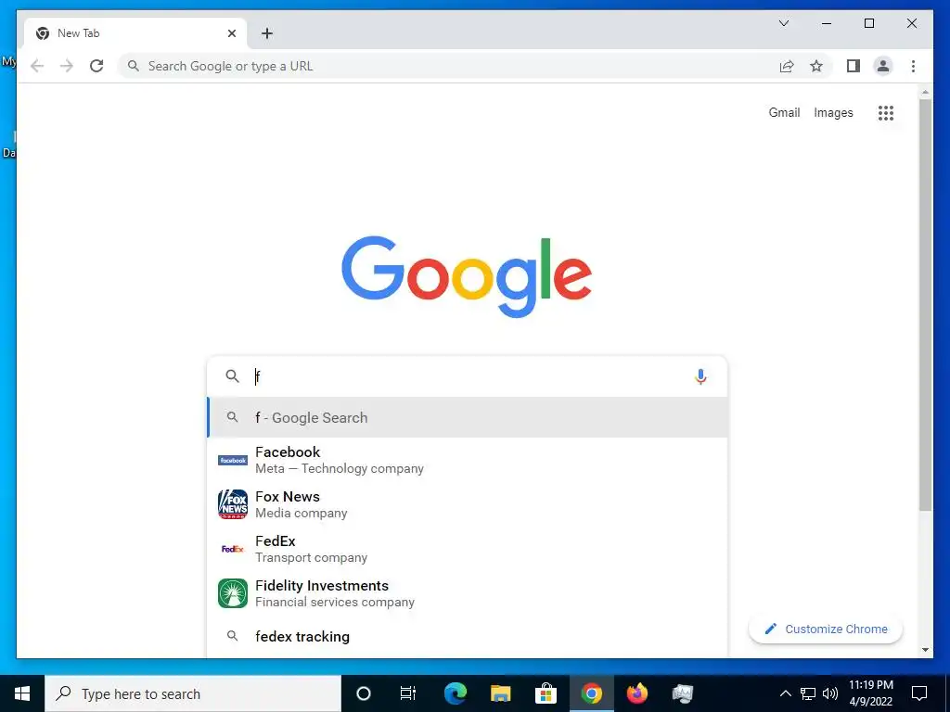Click the Fidelity Investments logo
The image size is (950, 712).
point(233,593)
